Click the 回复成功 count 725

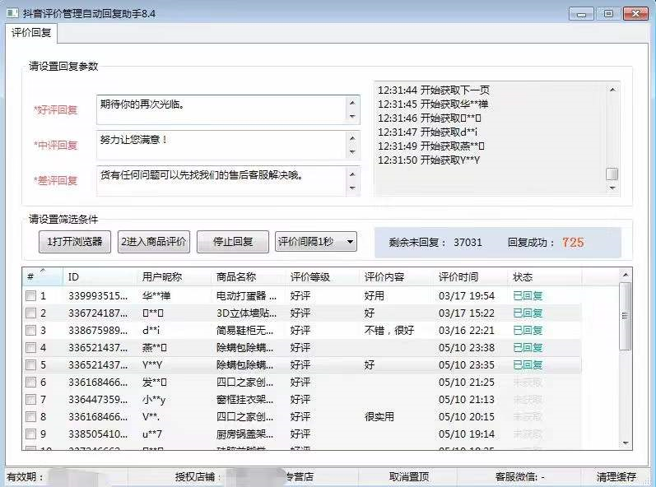point(573,243)
